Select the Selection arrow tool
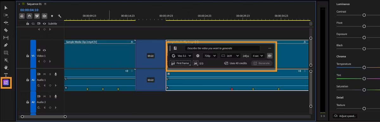 tap(6, 8)
